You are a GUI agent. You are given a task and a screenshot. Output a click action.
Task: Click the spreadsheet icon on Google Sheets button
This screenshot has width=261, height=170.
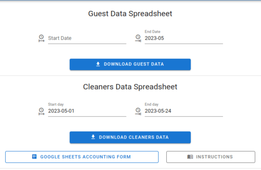click(34, 157)
